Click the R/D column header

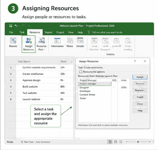114,80
